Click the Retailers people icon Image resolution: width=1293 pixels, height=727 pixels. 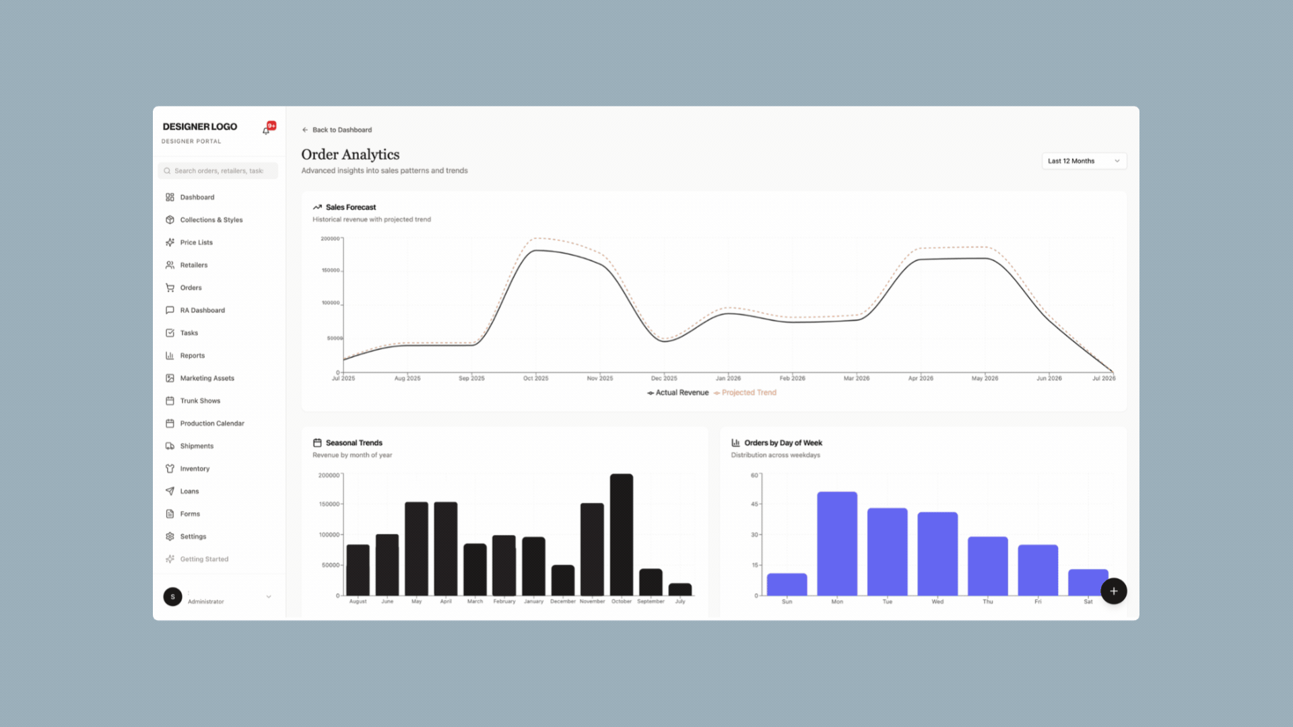pyautogui.click(x=170, y=265)
